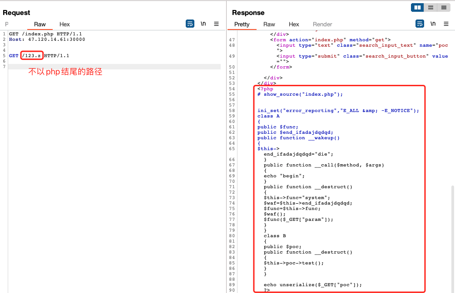Show non-printable characters in Request panel

pos(203,24)
